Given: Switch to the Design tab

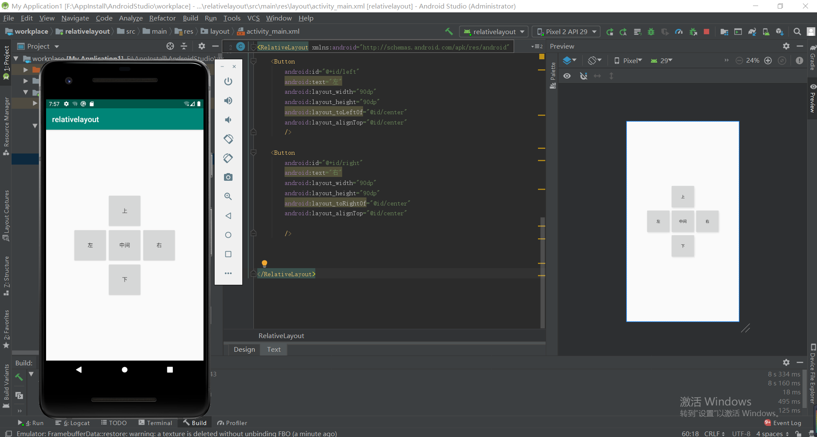Looking at the screenshot, I should pos(244,349).
